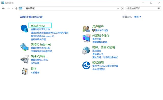163x100 pixels.
Task: Open 查看网络状态和任务 link
Action: pos(40,48)
